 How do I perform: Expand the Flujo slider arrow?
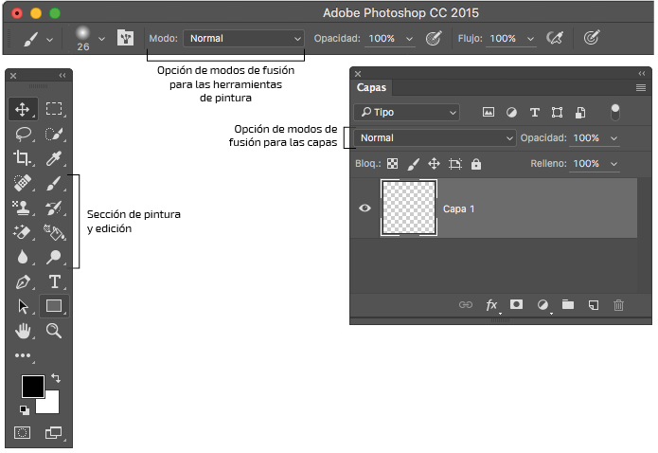click(530, 39)
